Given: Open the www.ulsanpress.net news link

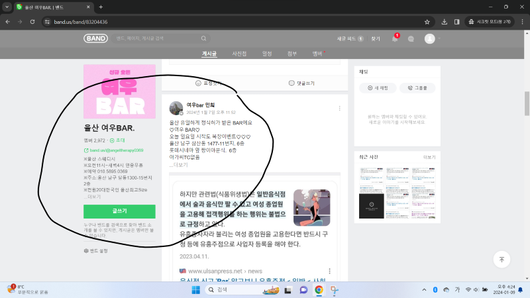Looking at the screenshot, I should point(225,271).
